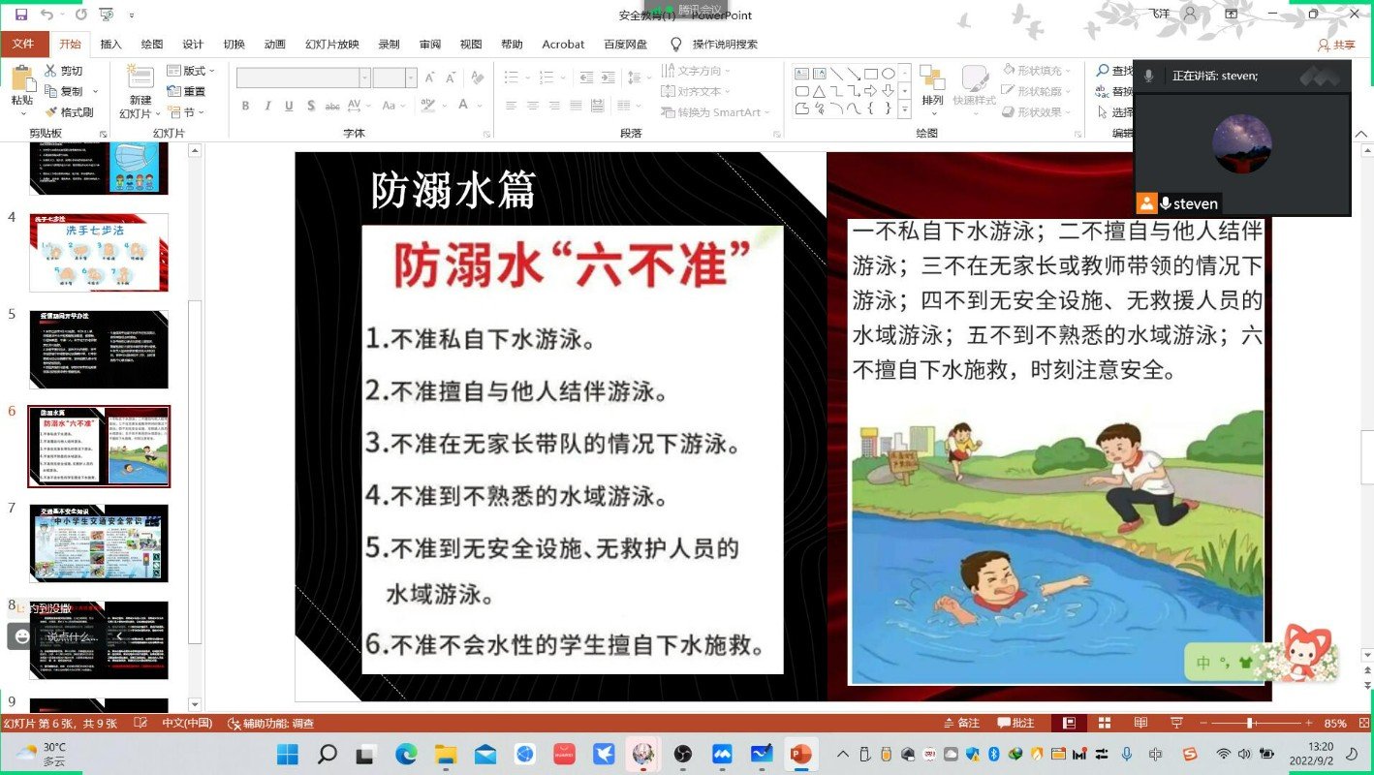This screenshot has width=1374, height=775.
Task: Open the Insert (插入) ribbon tab
Action: [110, 44]
